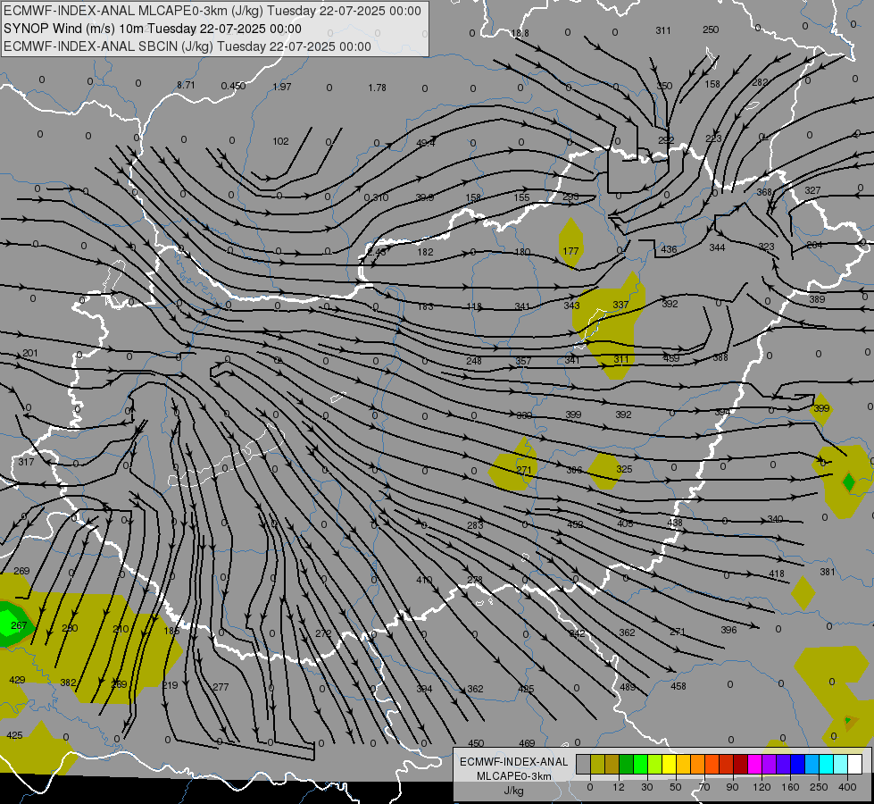
Task: Click the map value 438
Action: (x=674, y=523)
